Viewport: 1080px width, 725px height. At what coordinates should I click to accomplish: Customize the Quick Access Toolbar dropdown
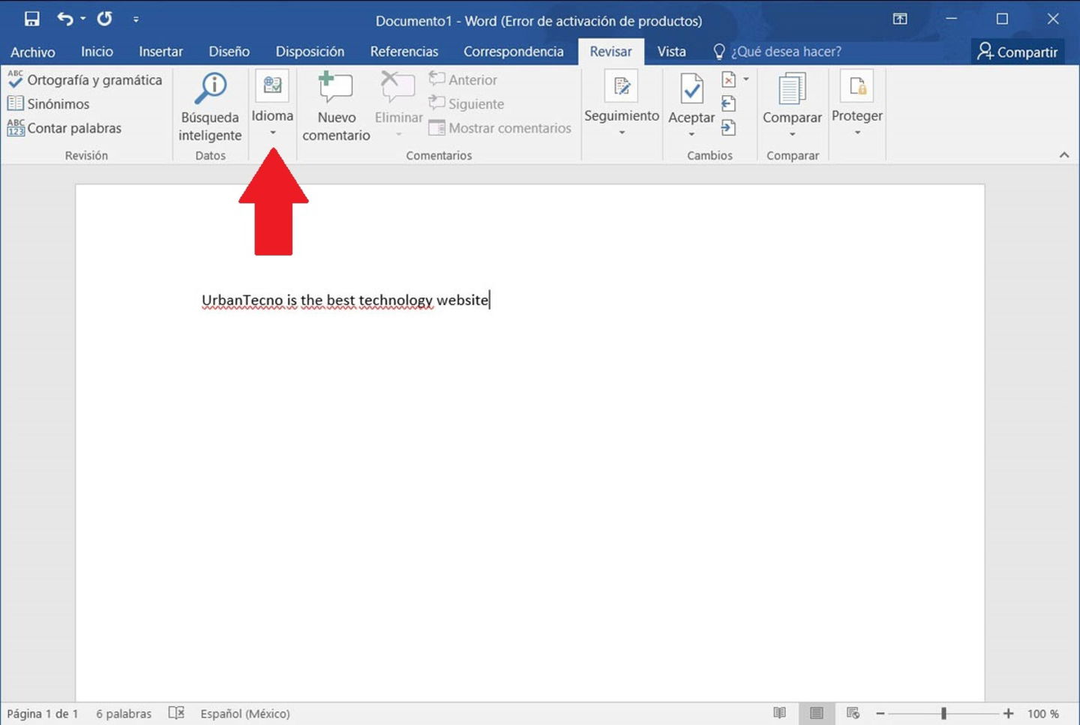136,19
